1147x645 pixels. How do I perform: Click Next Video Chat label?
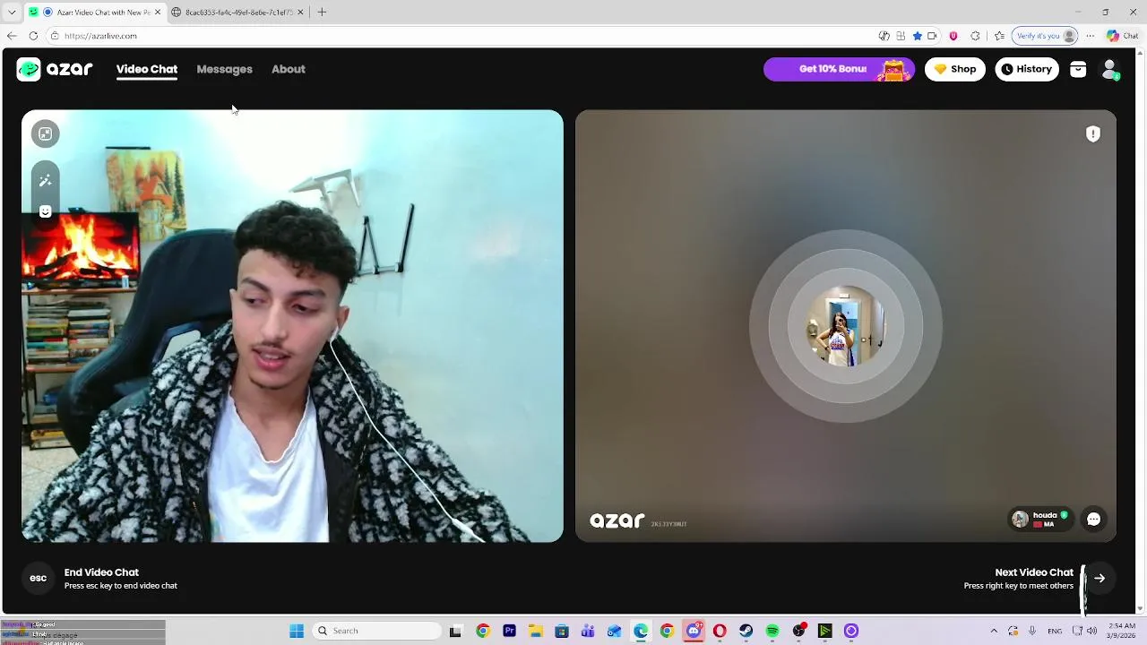pos(1034,572)
